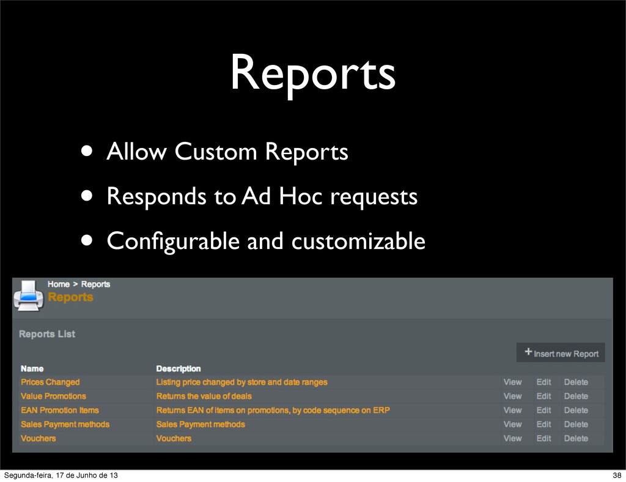Screen dimensions: 626x482
Task: Delete the Vouchers report
Action: (x=576, y=438)
